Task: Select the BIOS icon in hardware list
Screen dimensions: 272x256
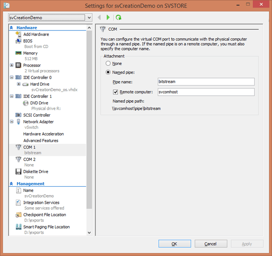Action: click(18, 41)
